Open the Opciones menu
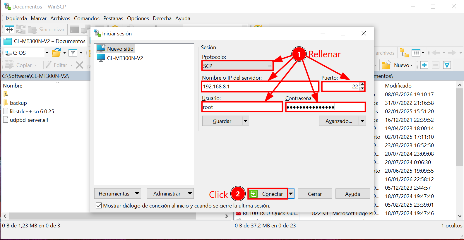464x240 pixels. [x=138, y=18]
